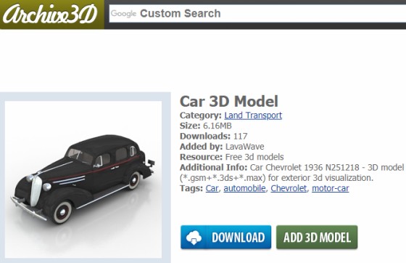Click the green ADD 3D MODEL button
Screen dimensions: 406x263
pyautogui.click(x=317, y=238)
